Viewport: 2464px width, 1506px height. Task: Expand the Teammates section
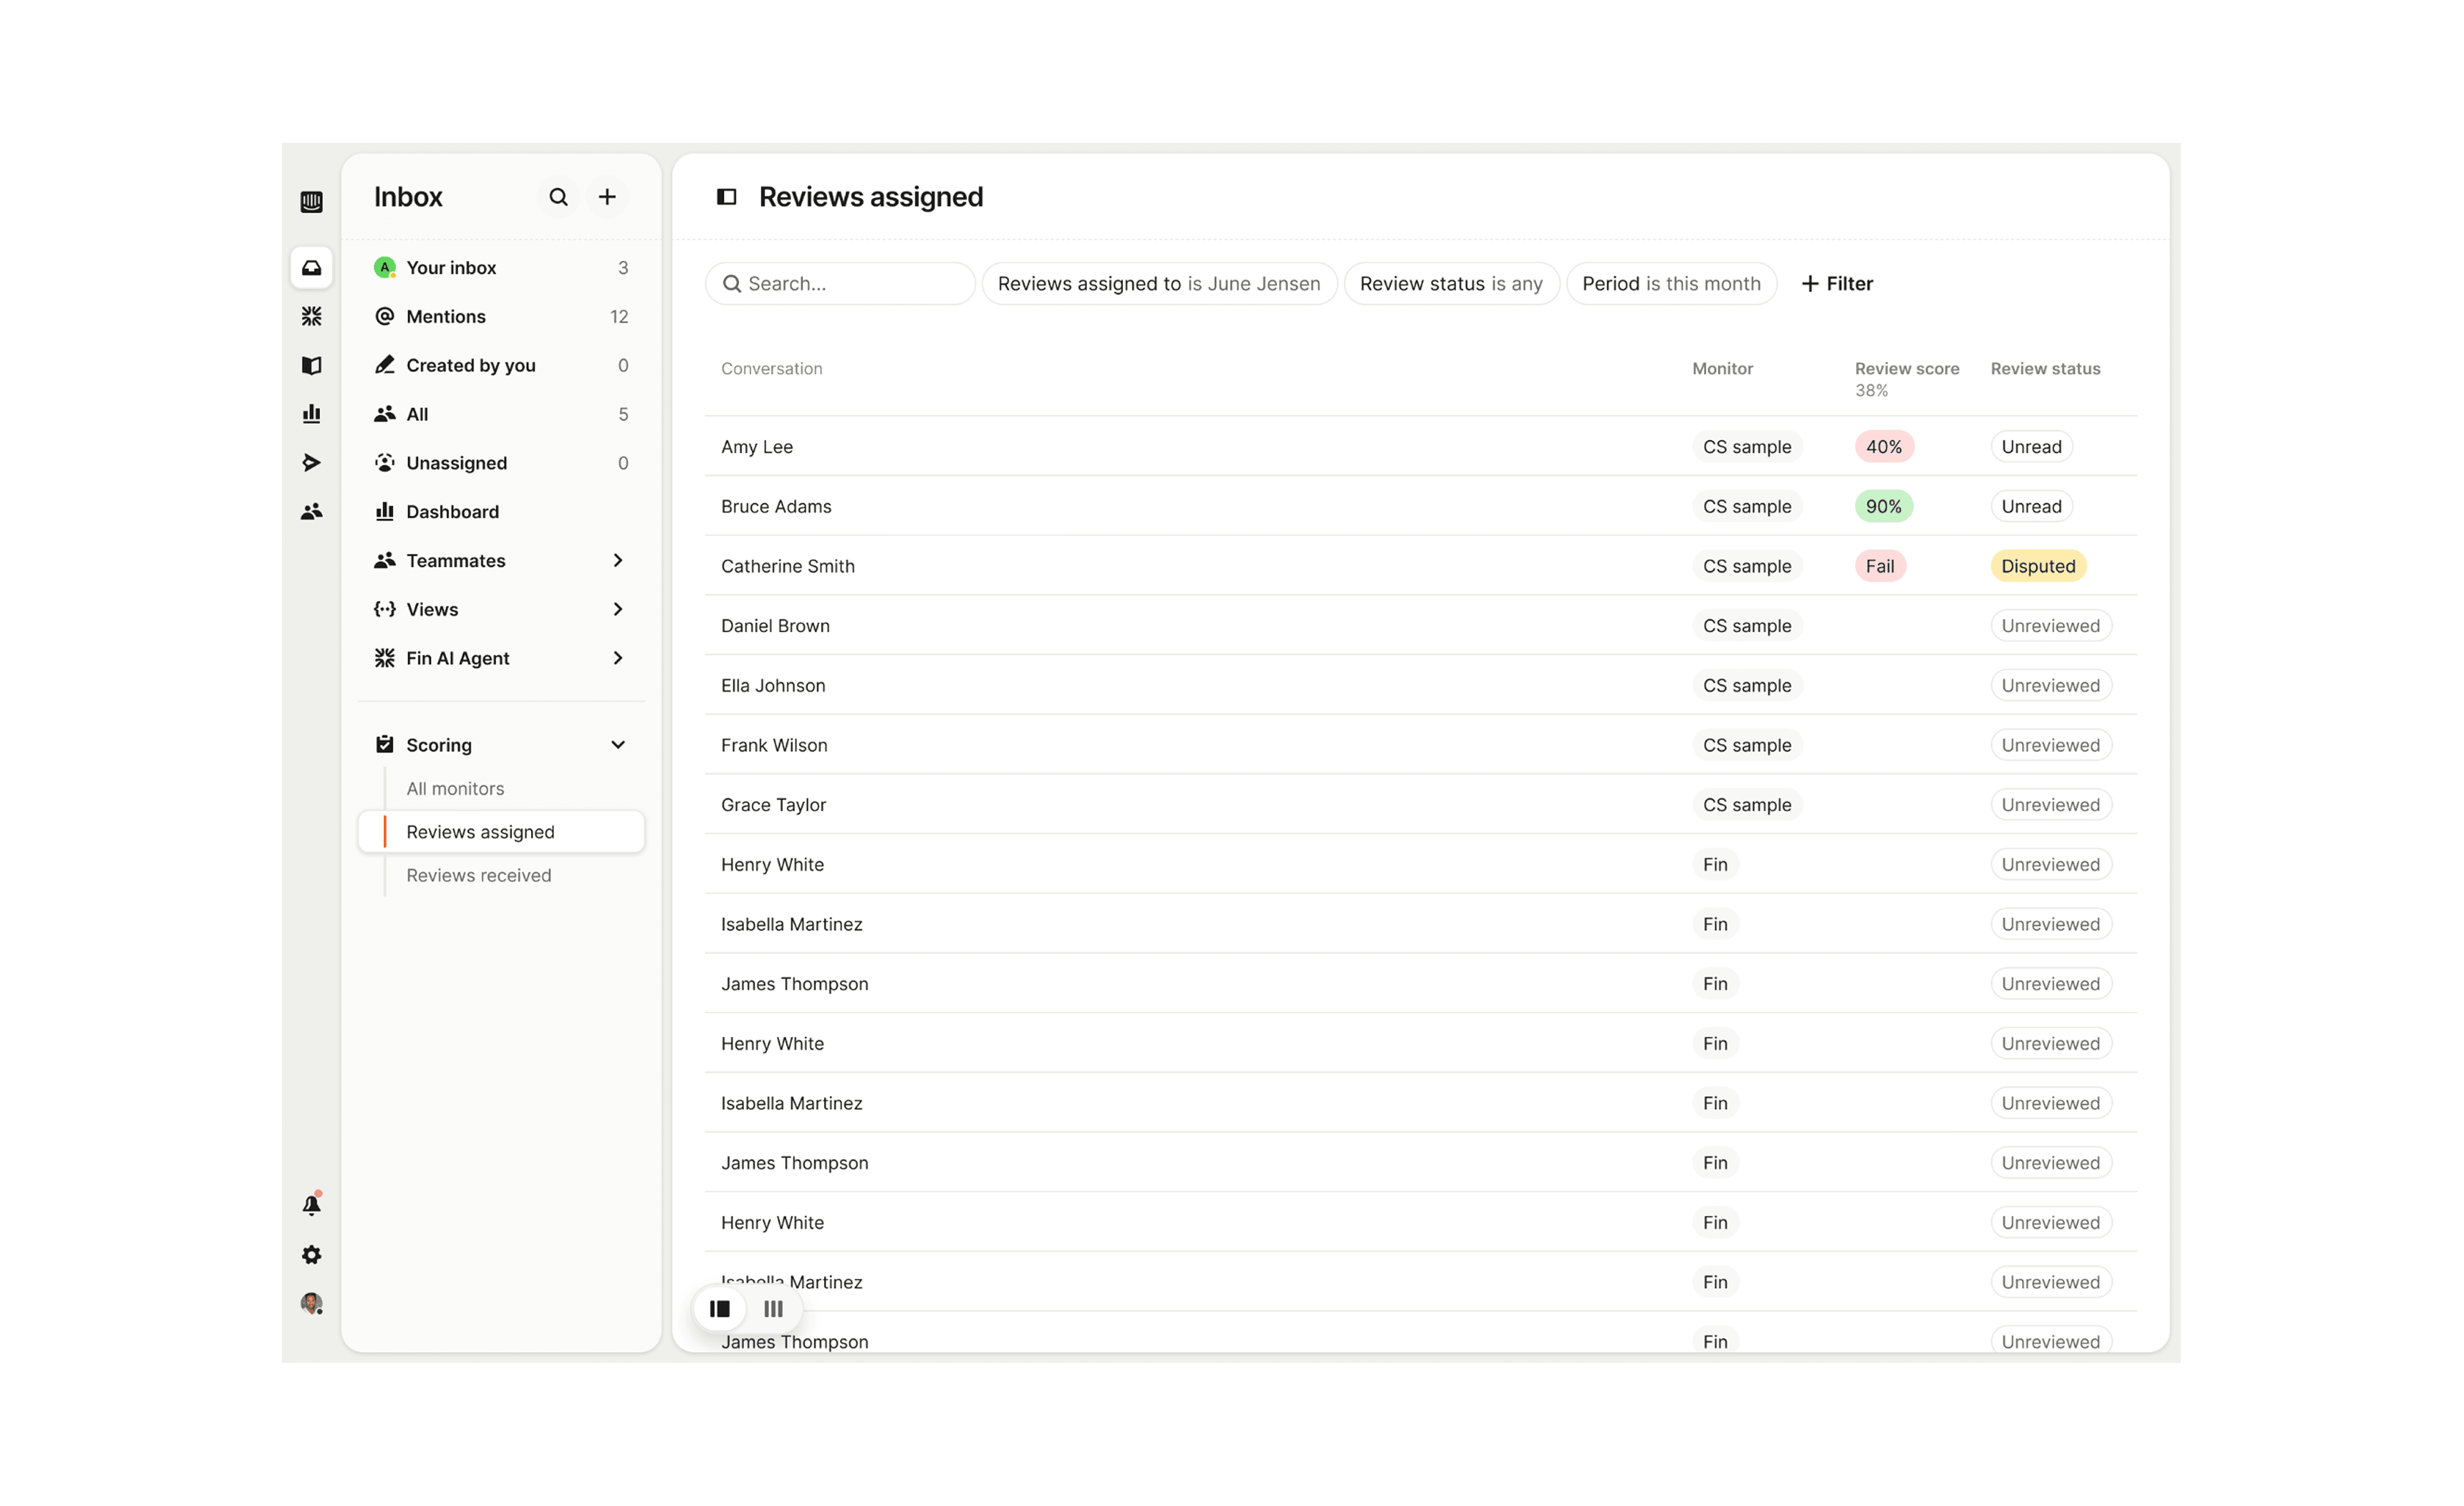[617, 560]
